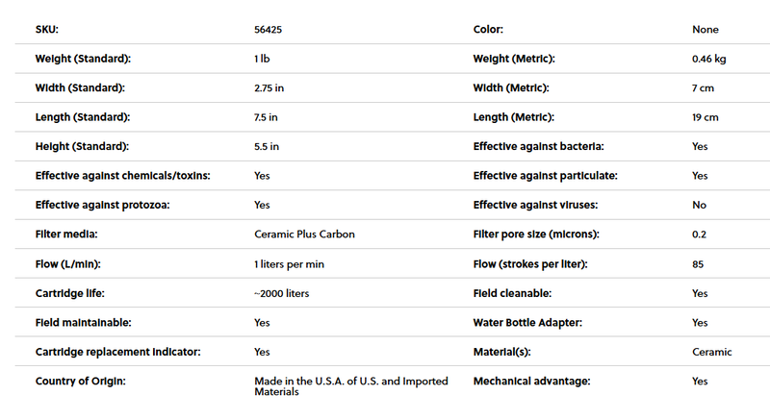Select the Made in the U.S.A. origin text

click(351, 386)
